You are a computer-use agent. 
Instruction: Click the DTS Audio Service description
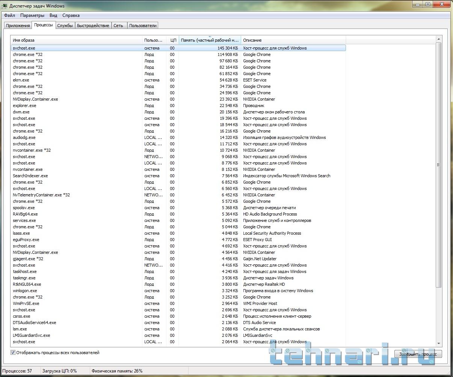point(259,323)
